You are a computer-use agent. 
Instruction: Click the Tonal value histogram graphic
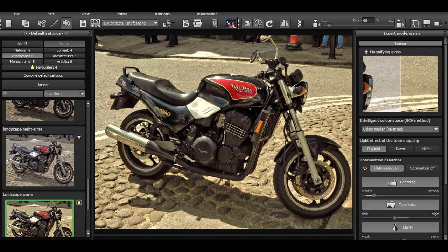[391, 205]
